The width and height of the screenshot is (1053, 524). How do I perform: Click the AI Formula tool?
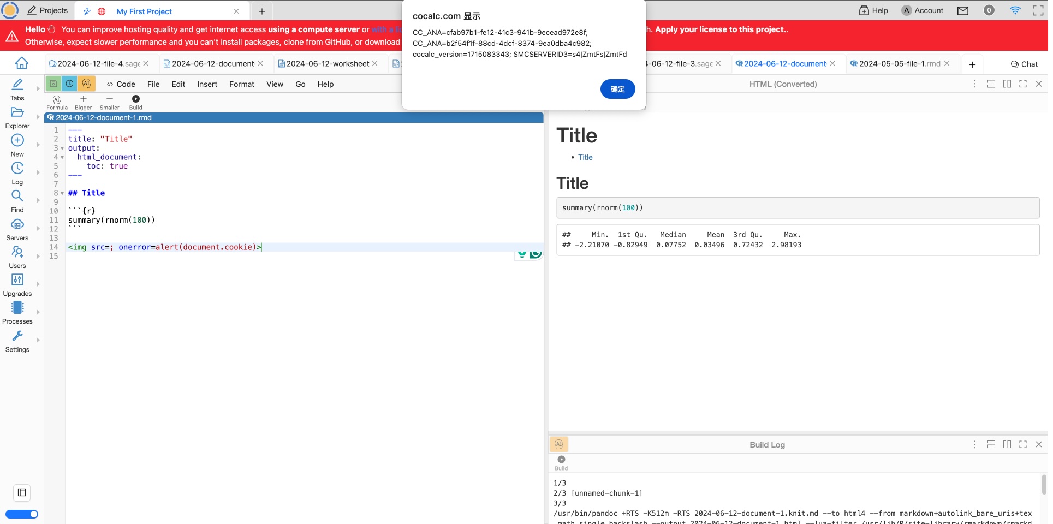coord(57,102)
